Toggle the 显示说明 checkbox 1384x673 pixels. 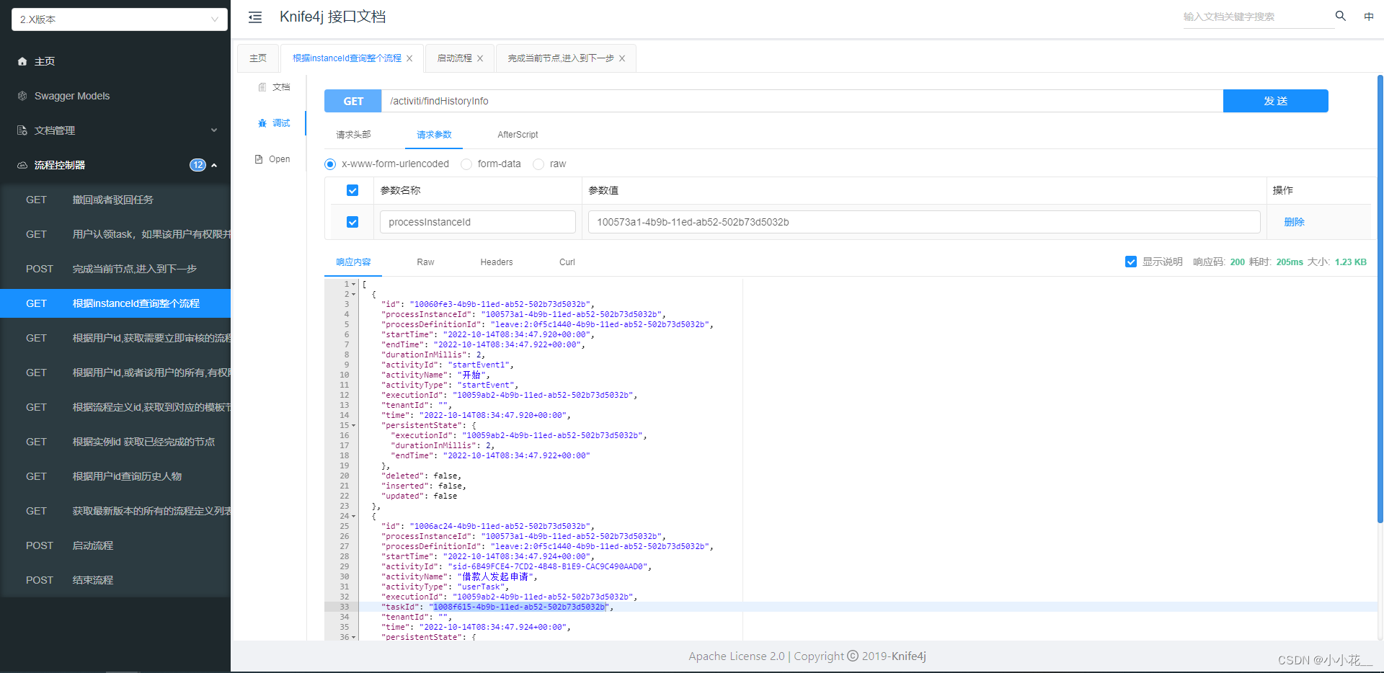[1131, 262]
